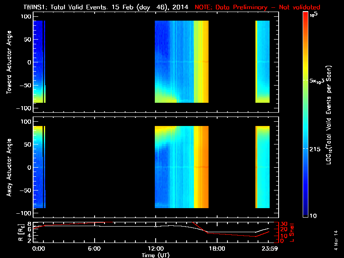Viewport: 344px width, 258px height.
Task: Click the red 'L Shell' axis label
Action: pyautogui.click(x=292, y=233)
